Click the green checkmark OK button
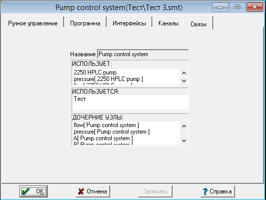266x200 pixels. pos(34,191)
